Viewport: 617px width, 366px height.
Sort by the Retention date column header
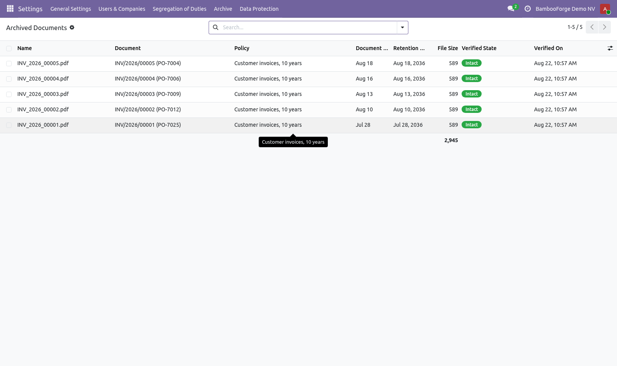(x=409, y=48)
